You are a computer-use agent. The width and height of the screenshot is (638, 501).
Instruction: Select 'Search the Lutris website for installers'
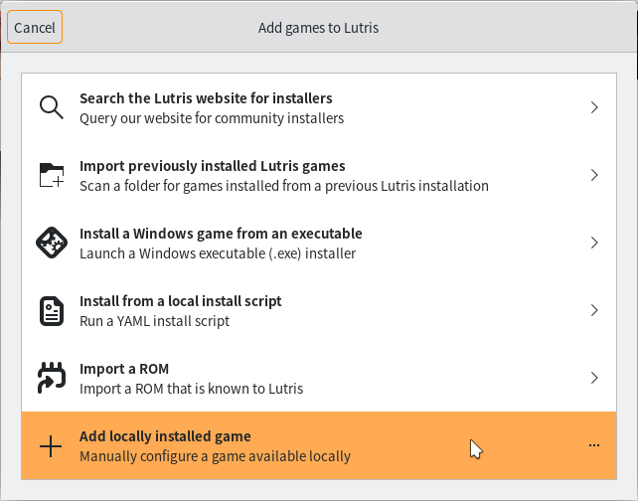[206, 98]
